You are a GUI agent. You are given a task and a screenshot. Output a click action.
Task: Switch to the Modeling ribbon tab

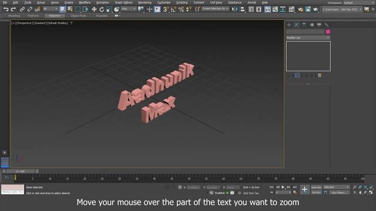[14, 16]
